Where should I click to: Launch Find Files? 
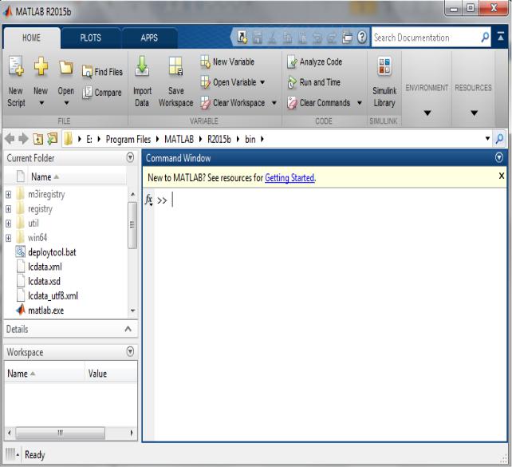(x=103, y=72)
